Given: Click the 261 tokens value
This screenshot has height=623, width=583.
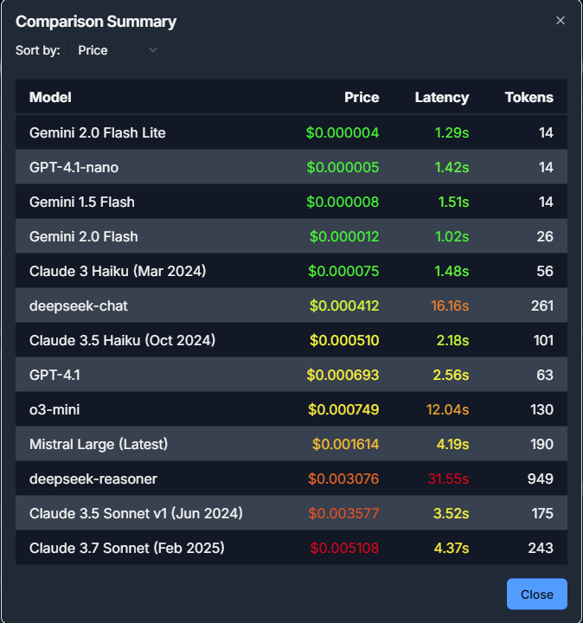Looking at the screenshot, I should tap(542, 305).
